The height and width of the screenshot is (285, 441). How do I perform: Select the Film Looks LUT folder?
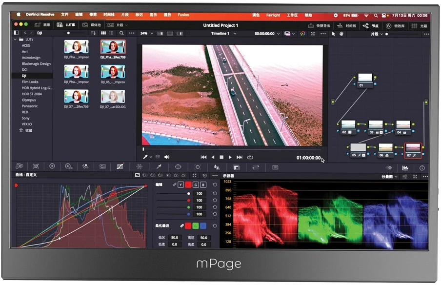(30, 82)
